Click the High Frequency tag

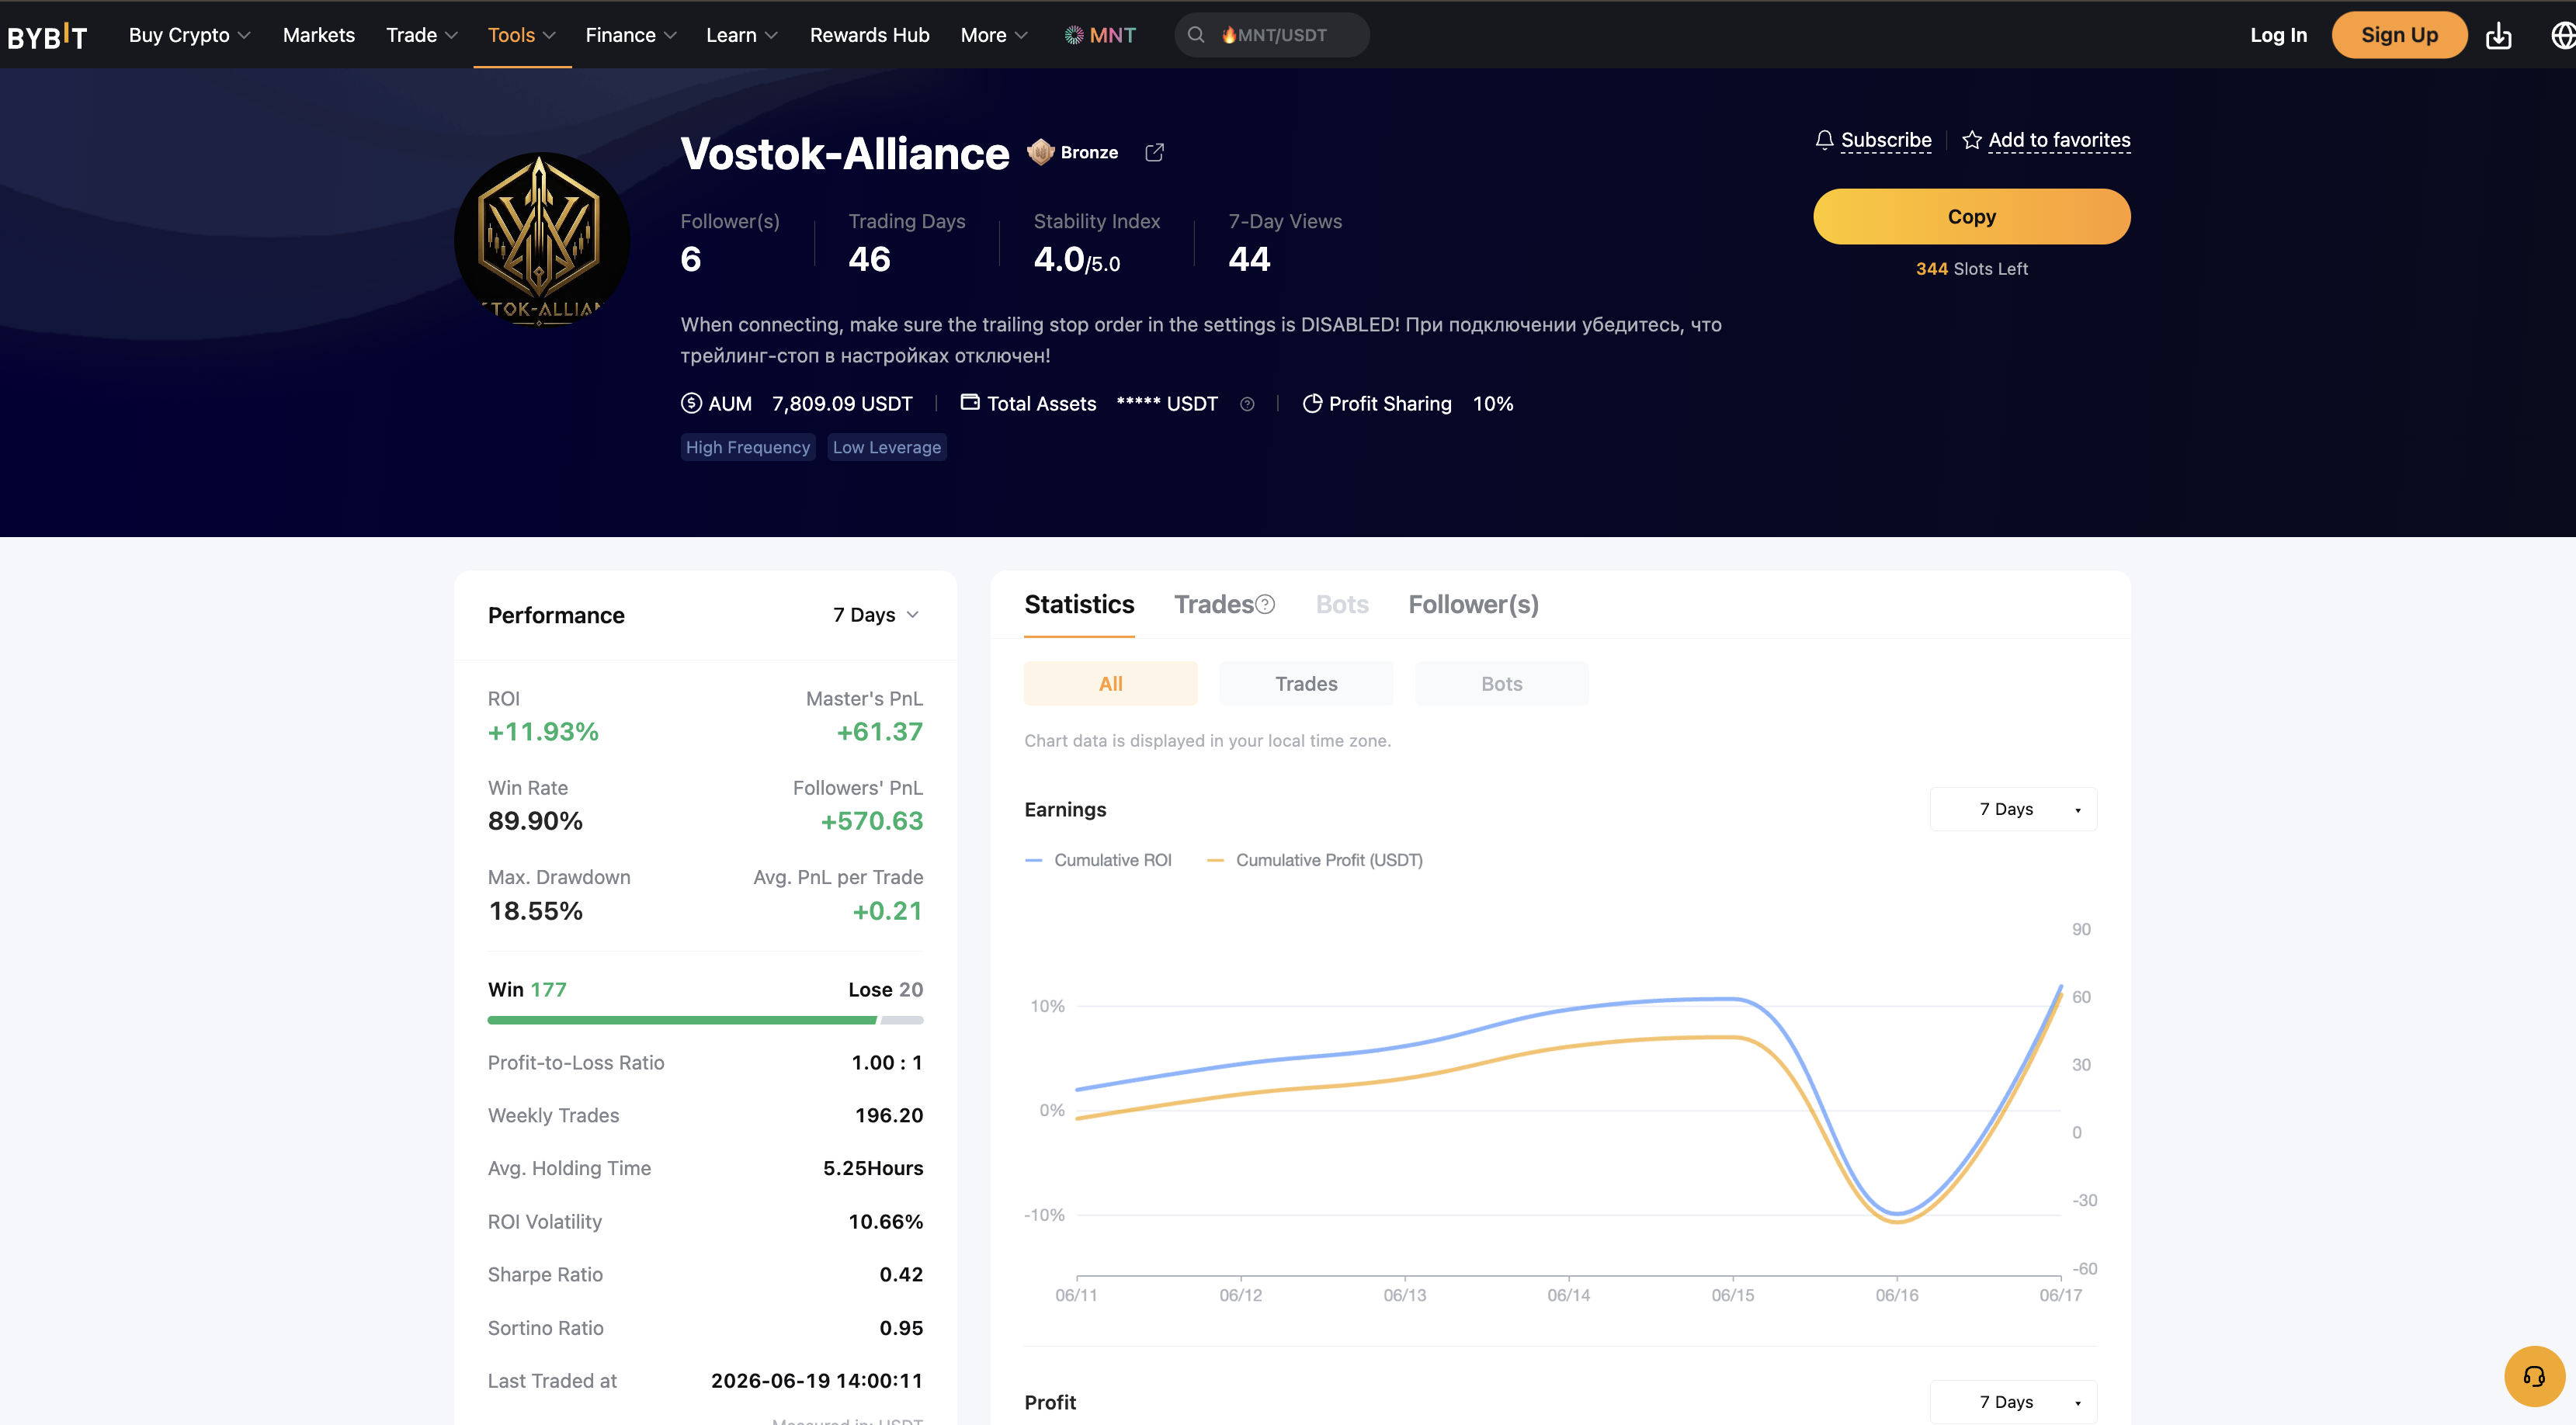747,447
